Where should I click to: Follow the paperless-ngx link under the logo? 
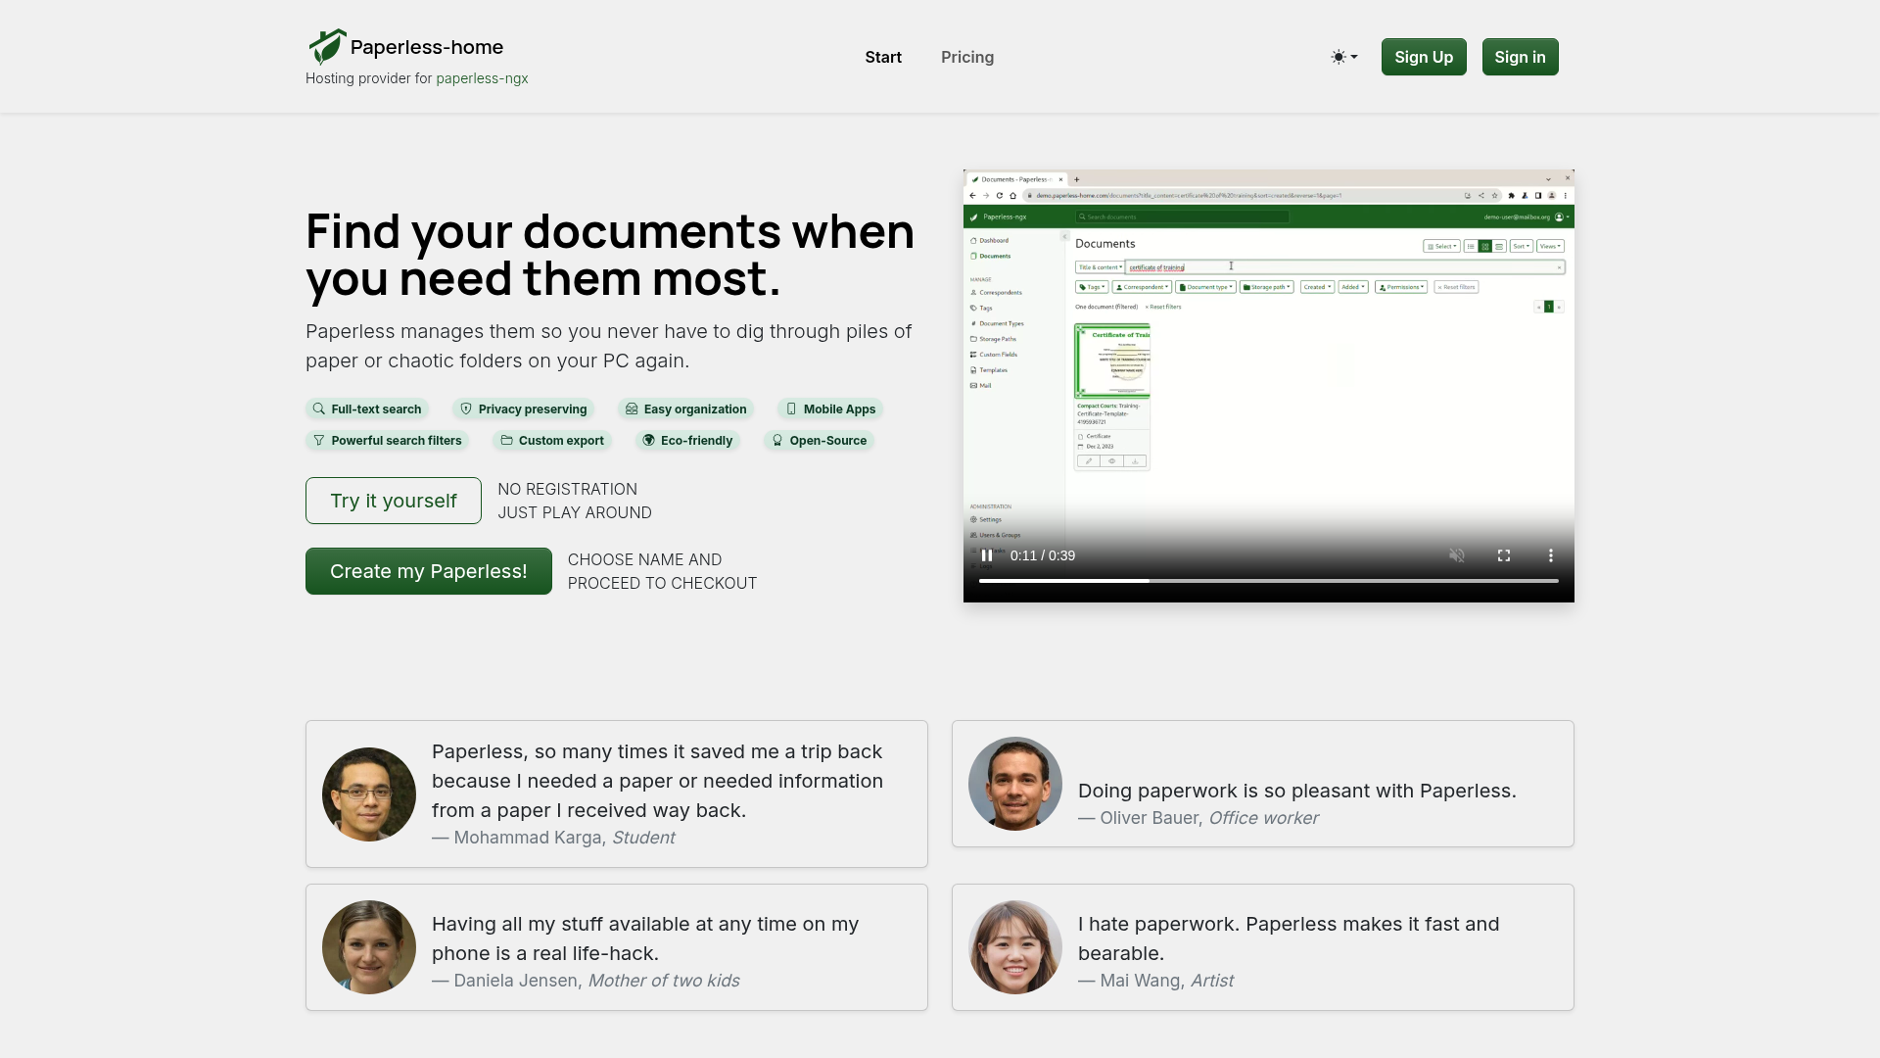(482, 78)
